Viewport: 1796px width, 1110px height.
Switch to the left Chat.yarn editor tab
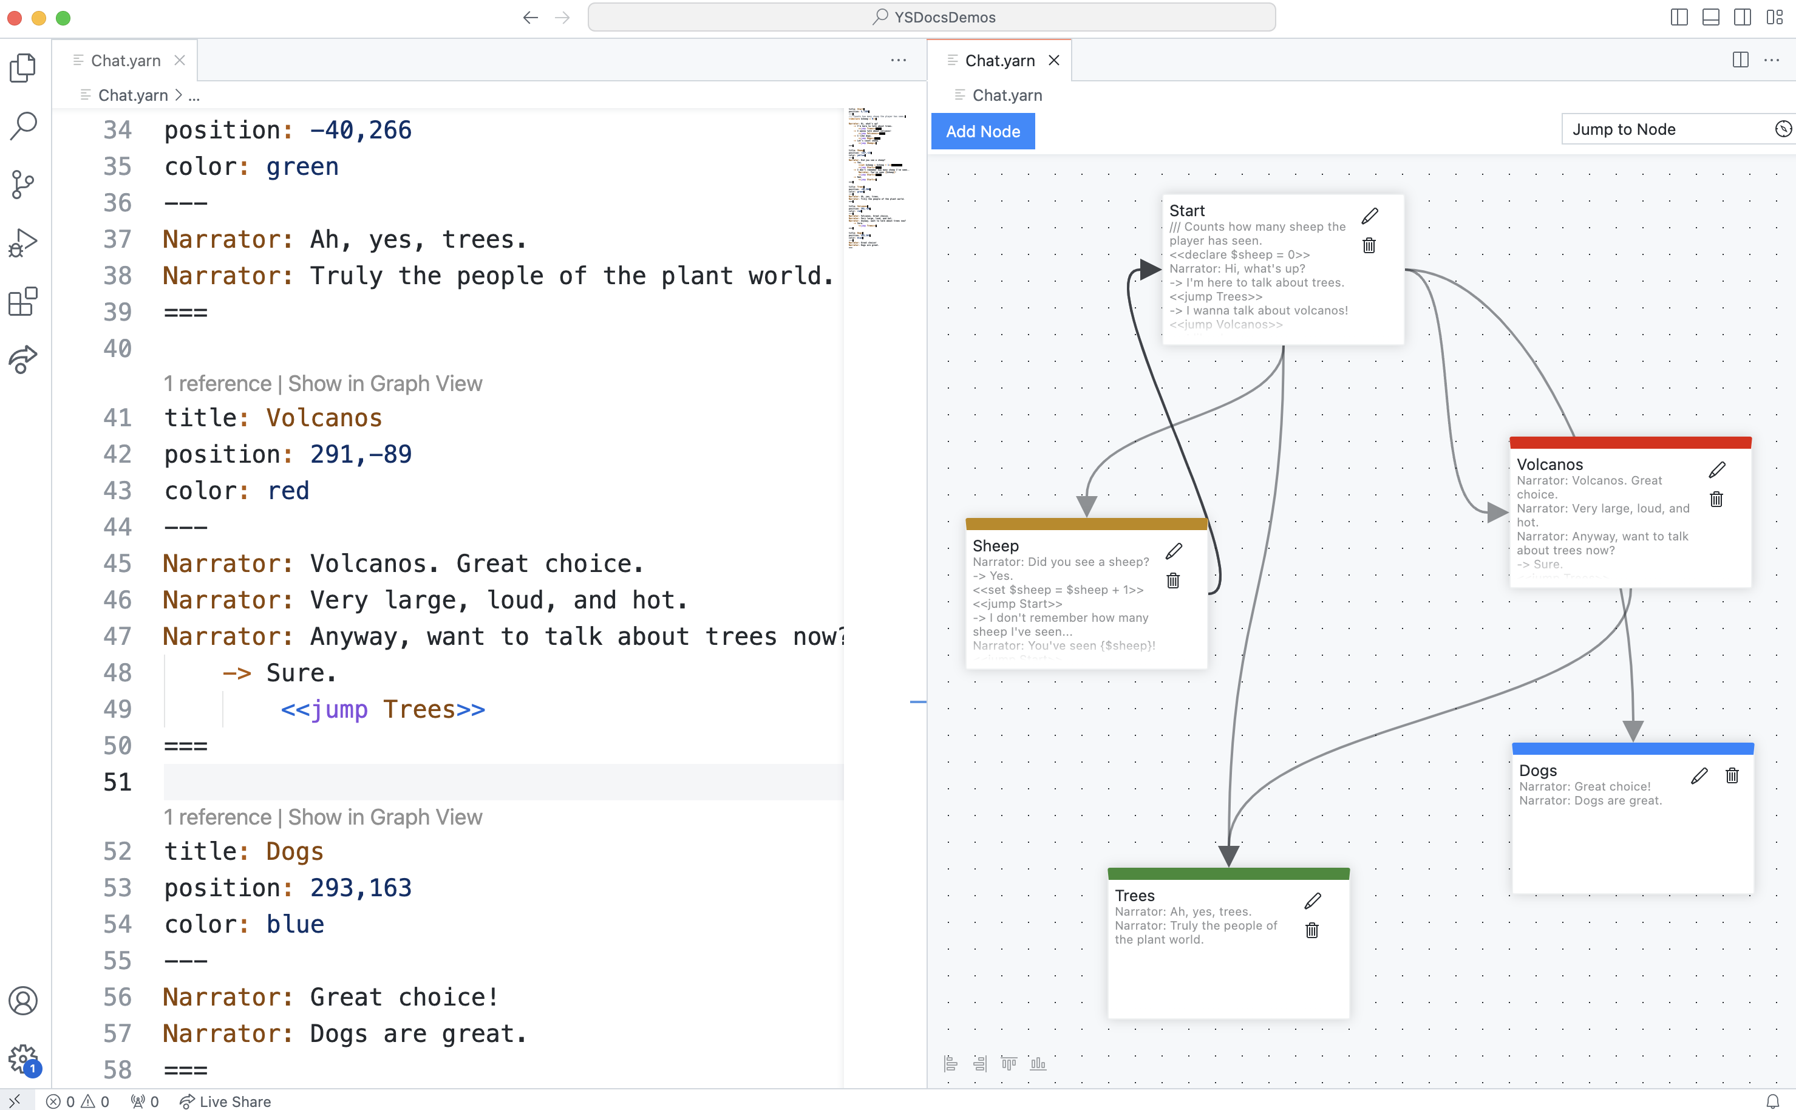(126, 60)
